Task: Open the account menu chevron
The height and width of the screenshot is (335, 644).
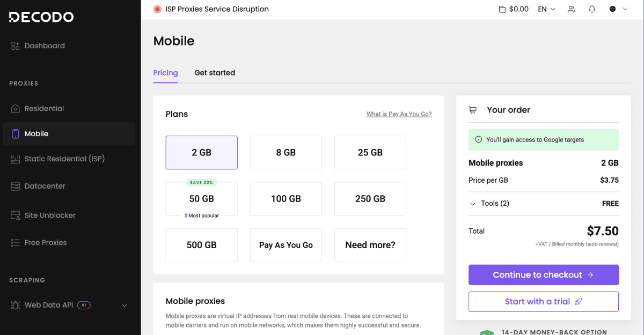Action: point(625,9)
